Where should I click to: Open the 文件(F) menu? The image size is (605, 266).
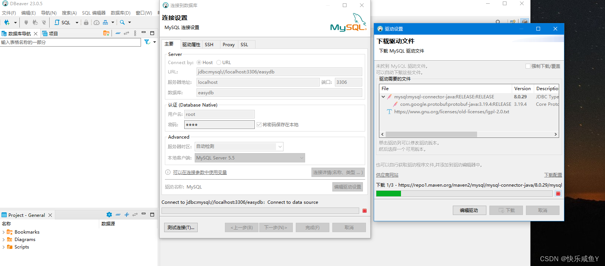tap(9, 13)
